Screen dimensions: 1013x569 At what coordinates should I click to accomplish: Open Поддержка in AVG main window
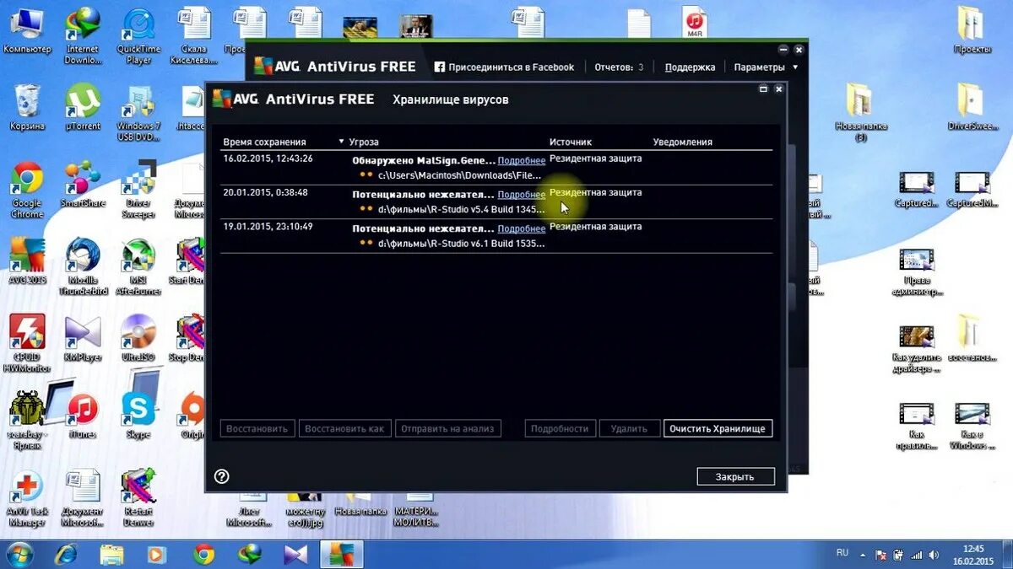[x=690, y=67]
